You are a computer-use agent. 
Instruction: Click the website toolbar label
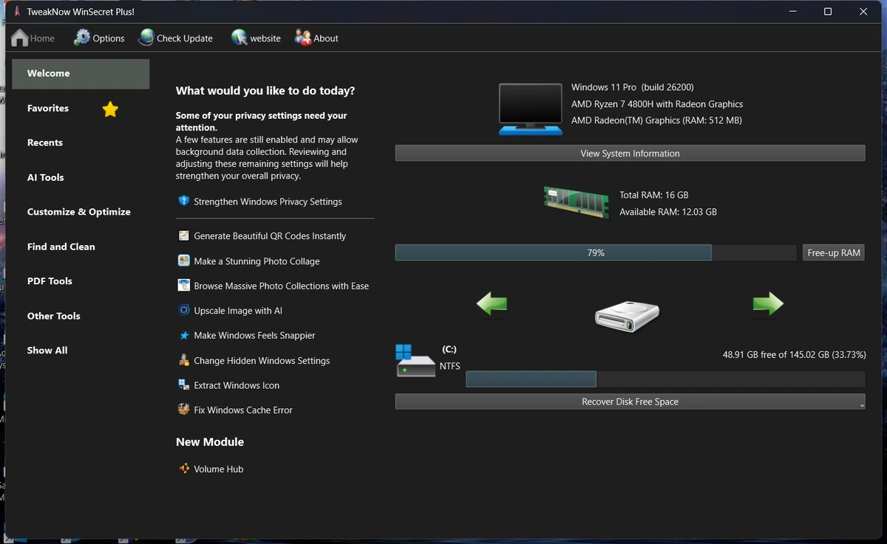tap(265, 38)
